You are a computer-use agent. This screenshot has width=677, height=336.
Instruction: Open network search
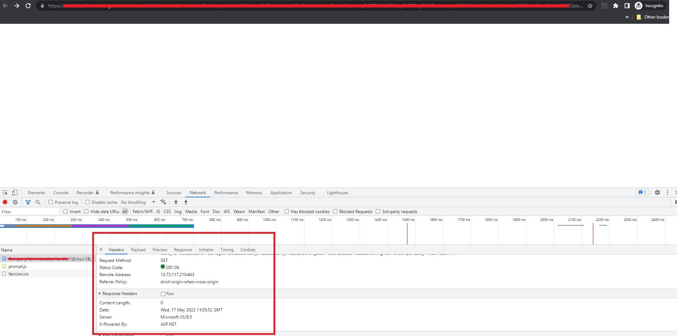38,202
